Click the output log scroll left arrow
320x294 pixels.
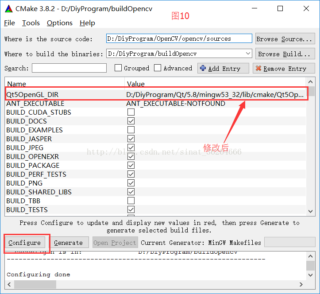point(9,284)
